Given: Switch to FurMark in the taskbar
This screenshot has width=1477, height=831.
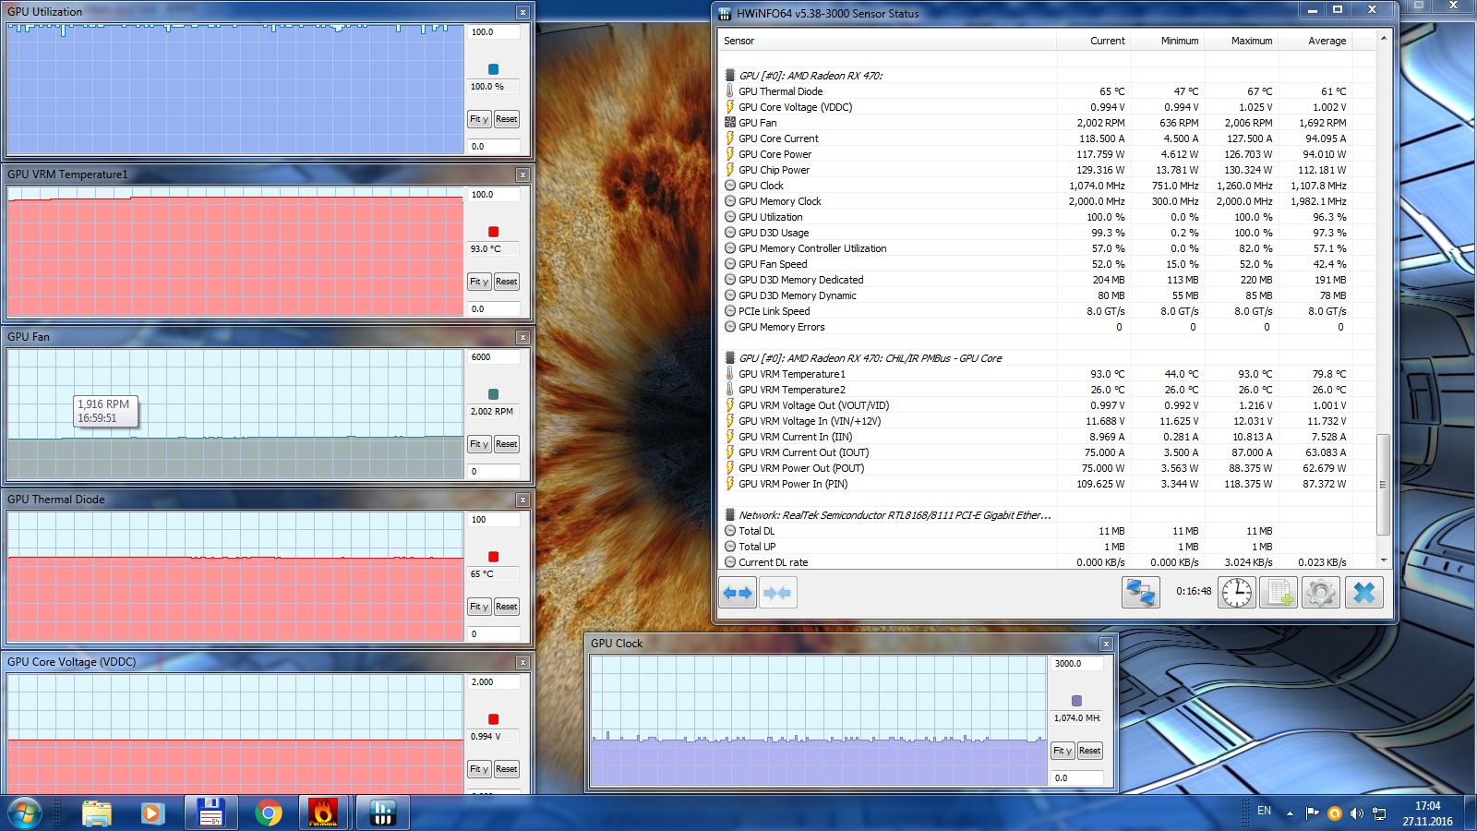Looking at the screenshot, I should tap(323, 813).
